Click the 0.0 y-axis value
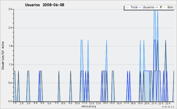Image resolution: width=177 pixels, height=109 pixels. coord(10,101)
